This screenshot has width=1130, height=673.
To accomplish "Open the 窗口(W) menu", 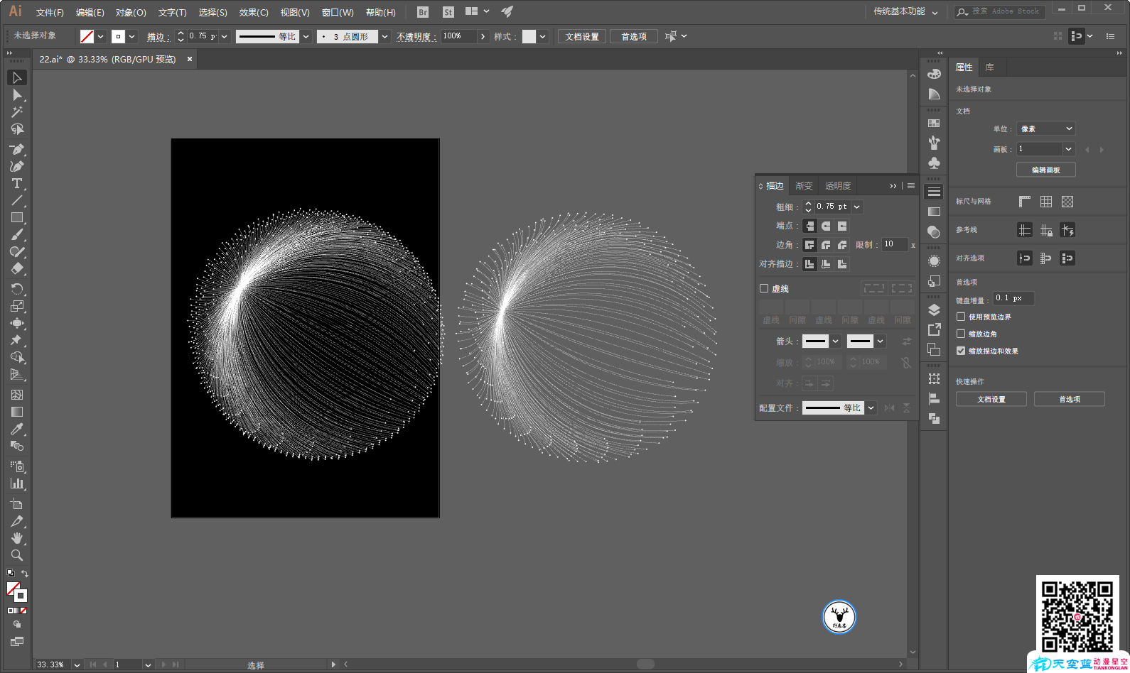I will pos(338,12).
